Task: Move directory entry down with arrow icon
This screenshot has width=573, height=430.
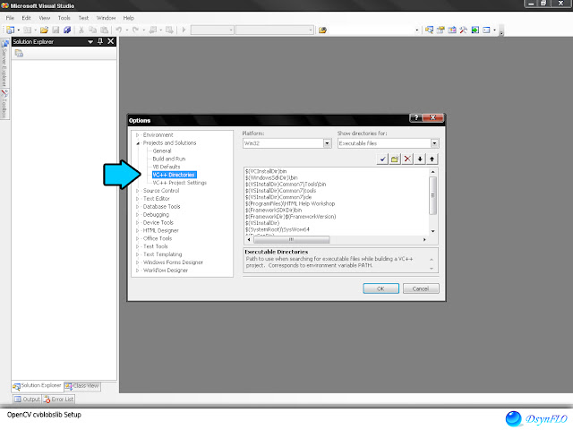Action: click(420, 159)
